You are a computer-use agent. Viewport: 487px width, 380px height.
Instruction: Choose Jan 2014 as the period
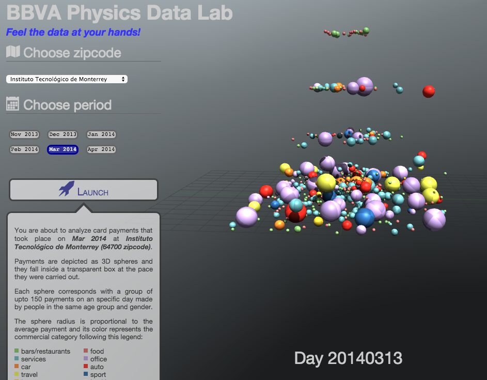click(x=101, y=134)
